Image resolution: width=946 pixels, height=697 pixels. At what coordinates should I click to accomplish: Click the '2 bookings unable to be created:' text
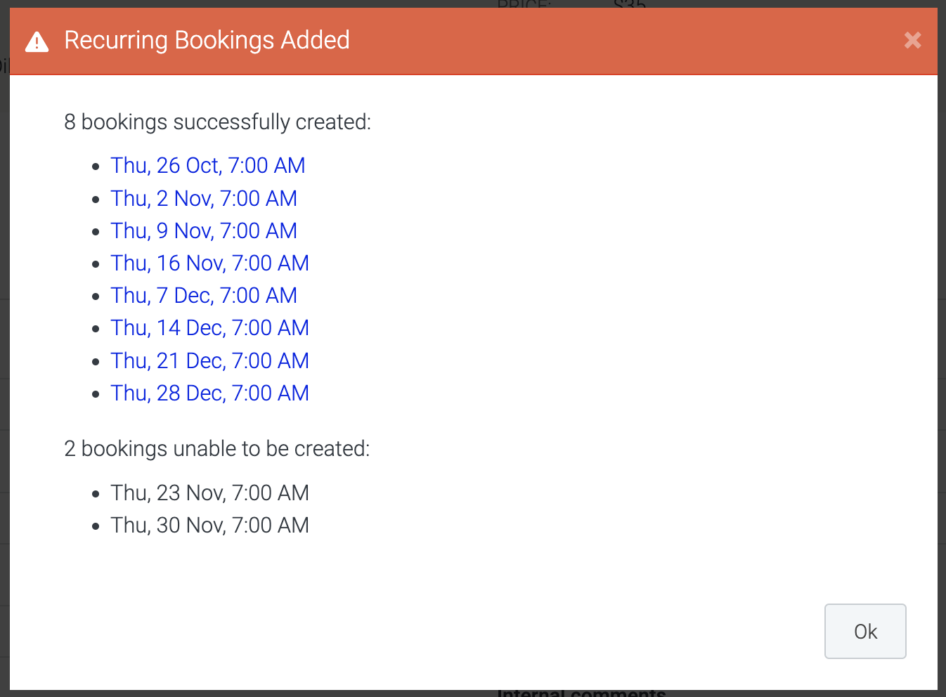click(x=216, y=449)
